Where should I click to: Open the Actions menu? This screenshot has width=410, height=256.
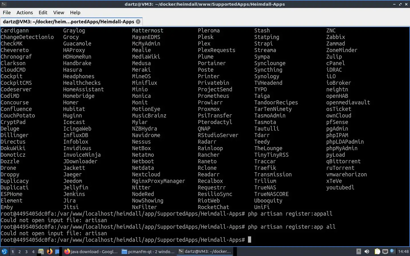[25, 13]
